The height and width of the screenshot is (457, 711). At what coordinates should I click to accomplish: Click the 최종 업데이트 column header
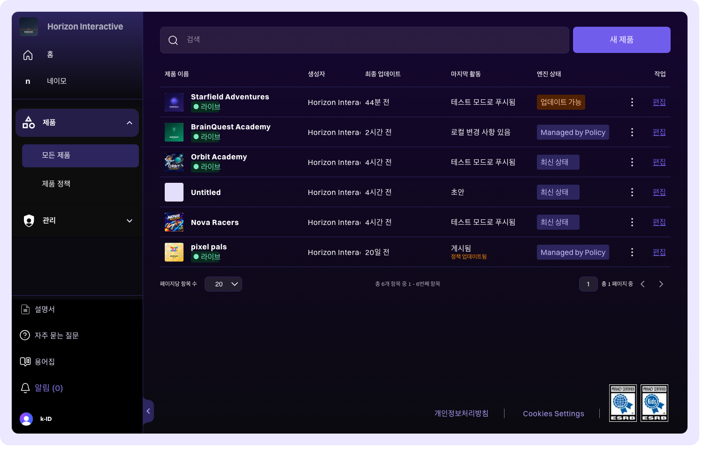pos(383,74)
